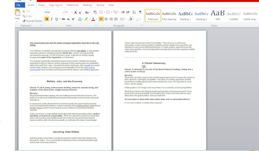The width and height of the screenshot is (259, 151).
Task: Open the bullets library dropdown arrow
Action: (x=104, y=12)
